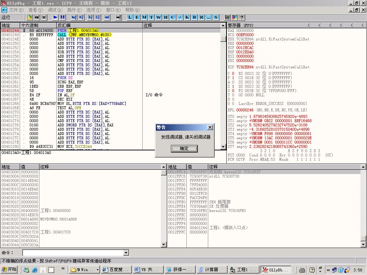
Task: Open the 选项(T) menu
Action: 94,10
